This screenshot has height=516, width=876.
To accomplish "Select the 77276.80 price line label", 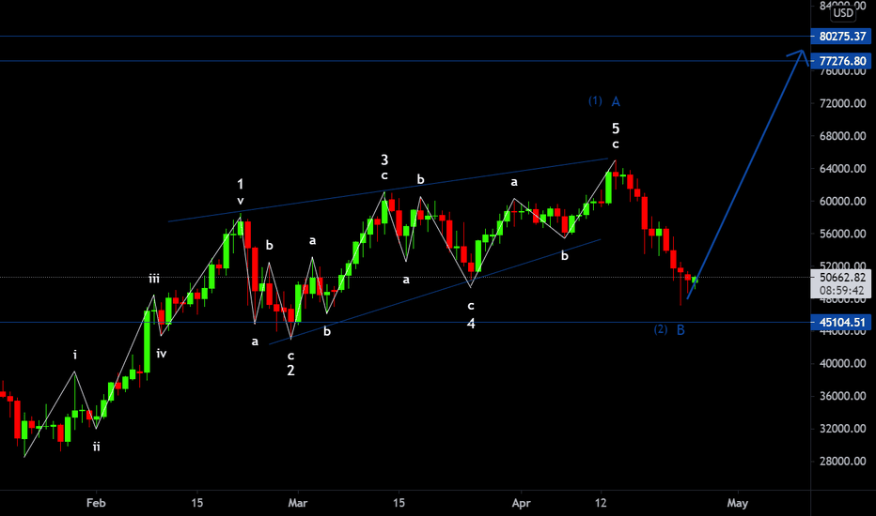I will (841, 61).
